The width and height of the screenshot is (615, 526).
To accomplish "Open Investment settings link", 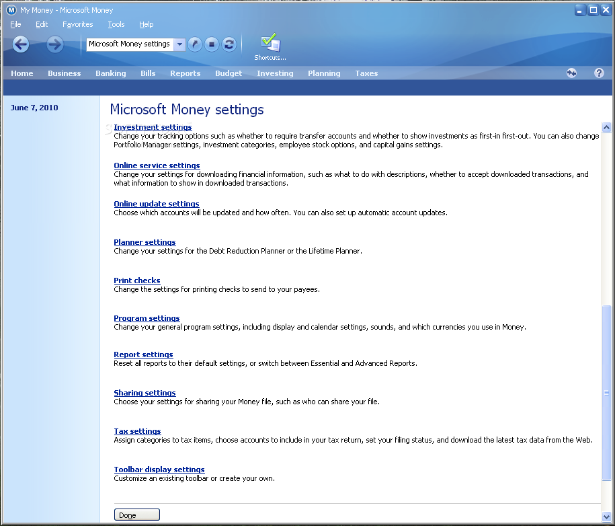I will coord(153,127).
